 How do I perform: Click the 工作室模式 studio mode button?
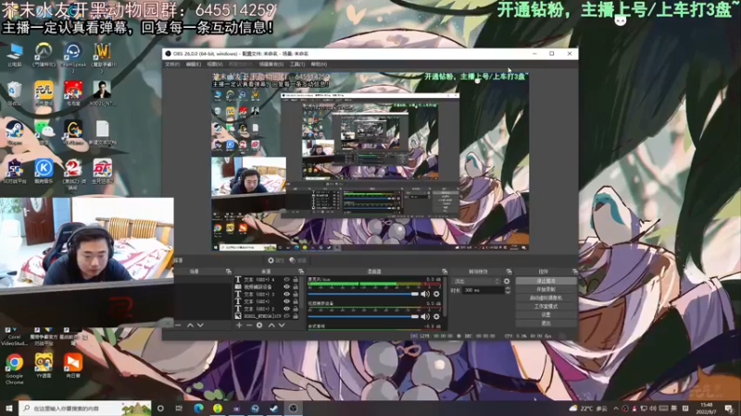[546, 306]
